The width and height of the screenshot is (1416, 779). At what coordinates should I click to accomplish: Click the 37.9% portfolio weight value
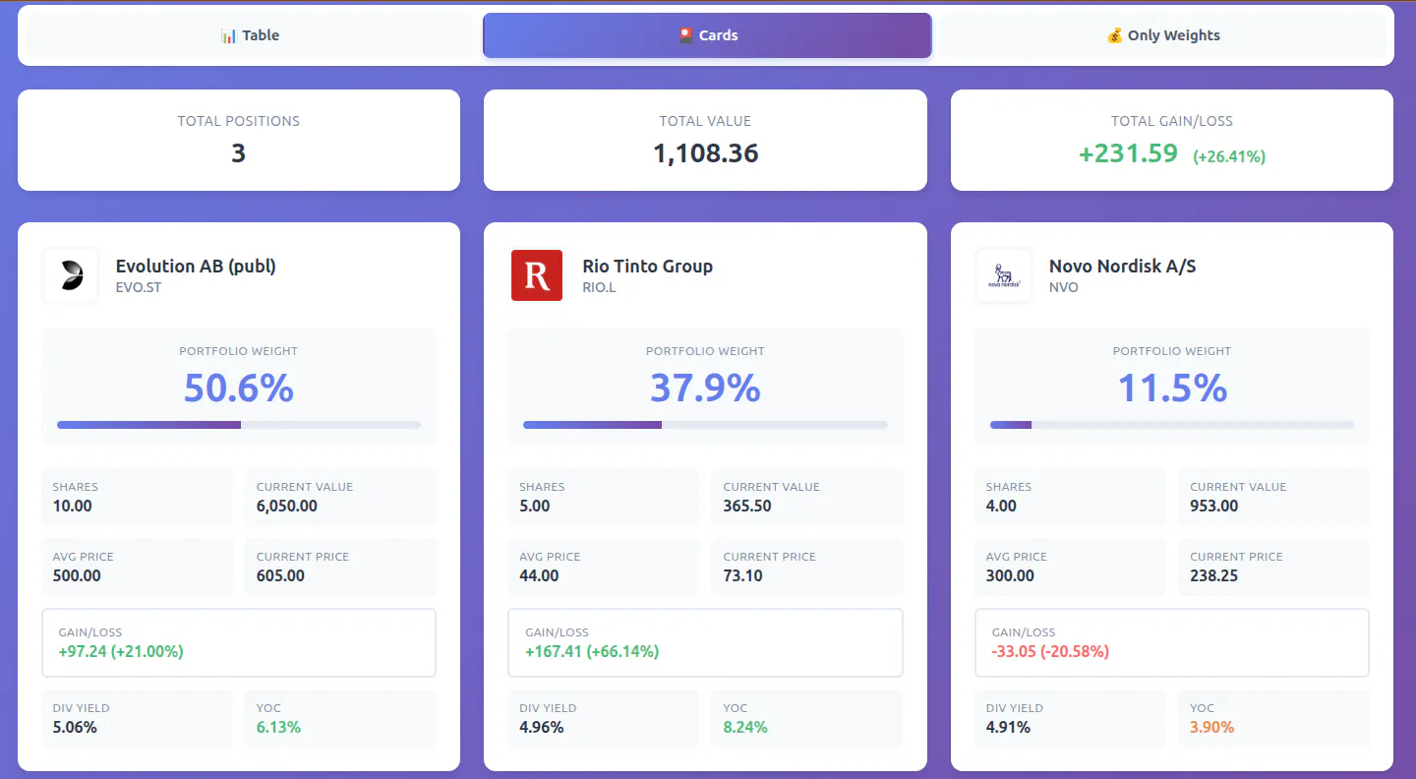(705, 388)
